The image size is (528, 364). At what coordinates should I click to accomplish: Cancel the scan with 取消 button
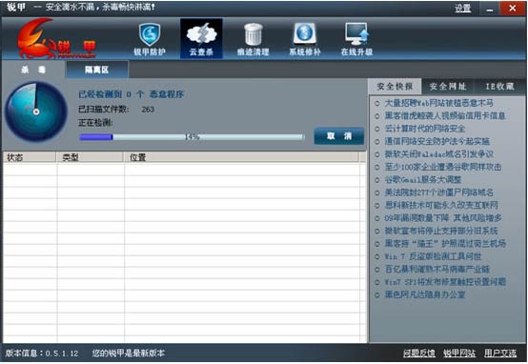point(339,136)
